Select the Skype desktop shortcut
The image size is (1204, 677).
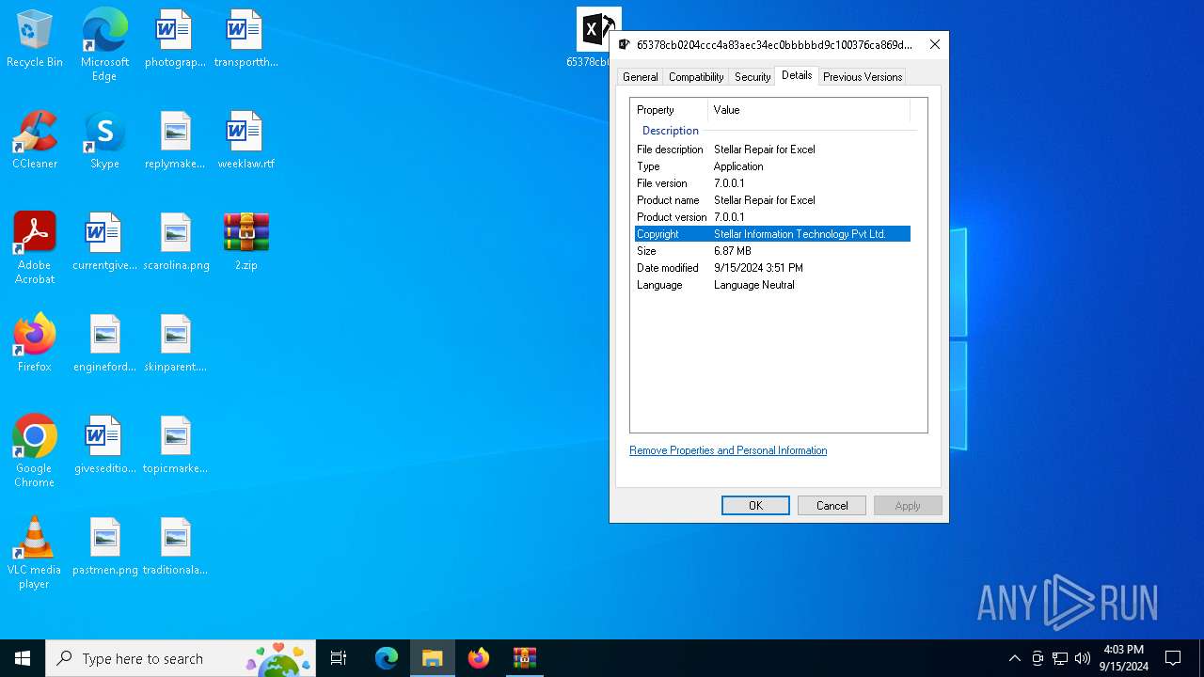coord(104,141)
